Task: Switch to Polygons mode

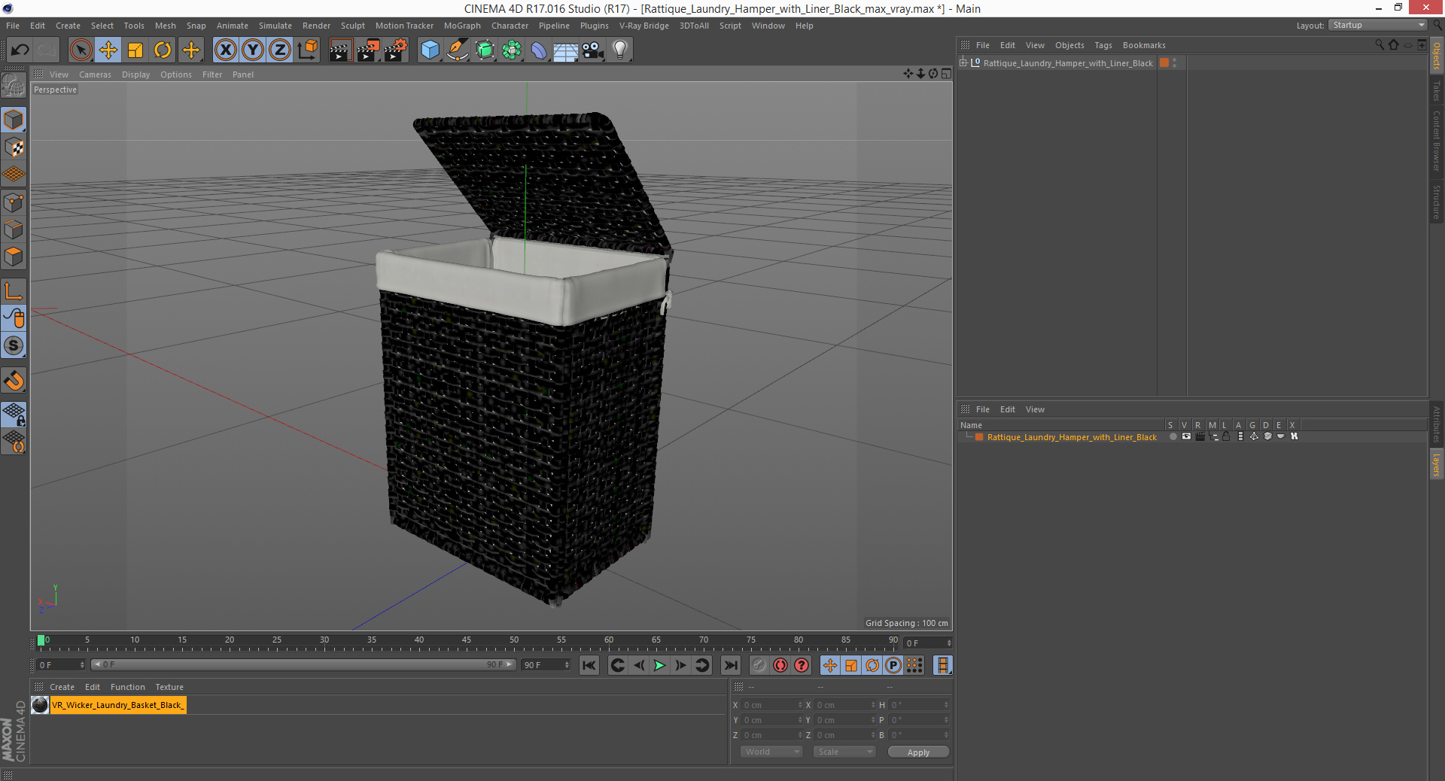Action: (14, 256)
